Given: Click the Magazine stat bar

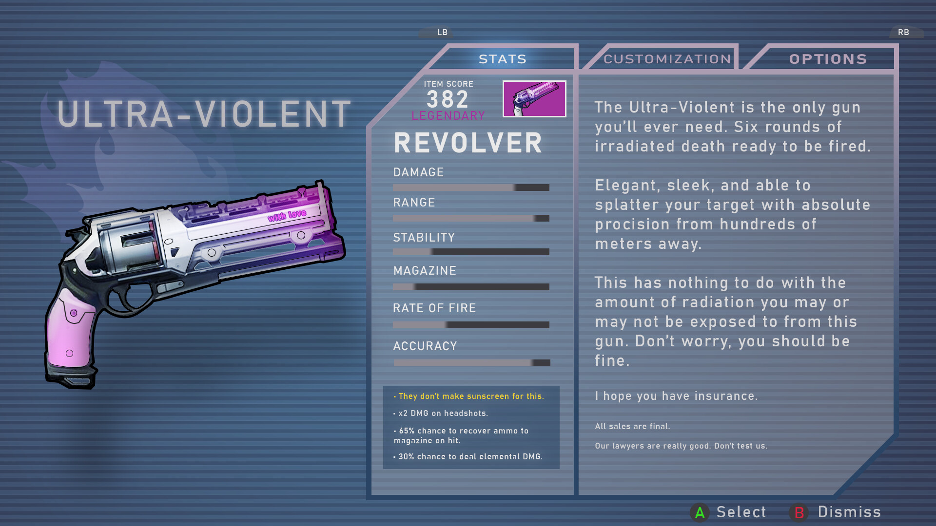Looking at the screenshot, I should coord(471,287).
